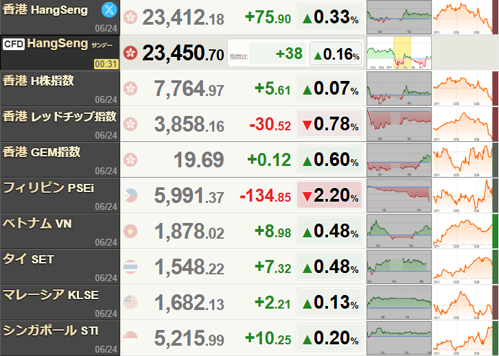499x356 pixels.
Task: Click the GEM指数 intraday mini chart
Action: pos(399,160)
